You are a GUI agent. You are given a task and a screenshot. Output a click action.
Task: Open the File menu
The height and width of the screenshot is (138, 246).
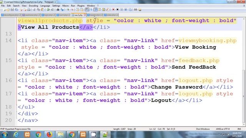(3, 6)
